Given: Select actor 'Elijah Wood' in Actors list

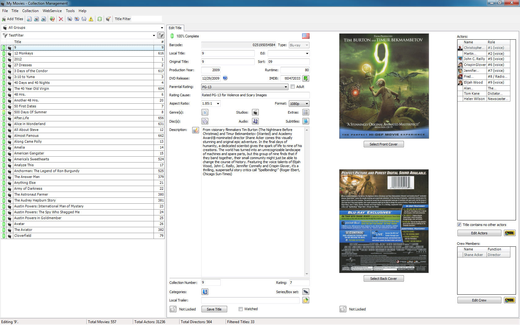Looking at the screenshot, I should click(483, 82).
